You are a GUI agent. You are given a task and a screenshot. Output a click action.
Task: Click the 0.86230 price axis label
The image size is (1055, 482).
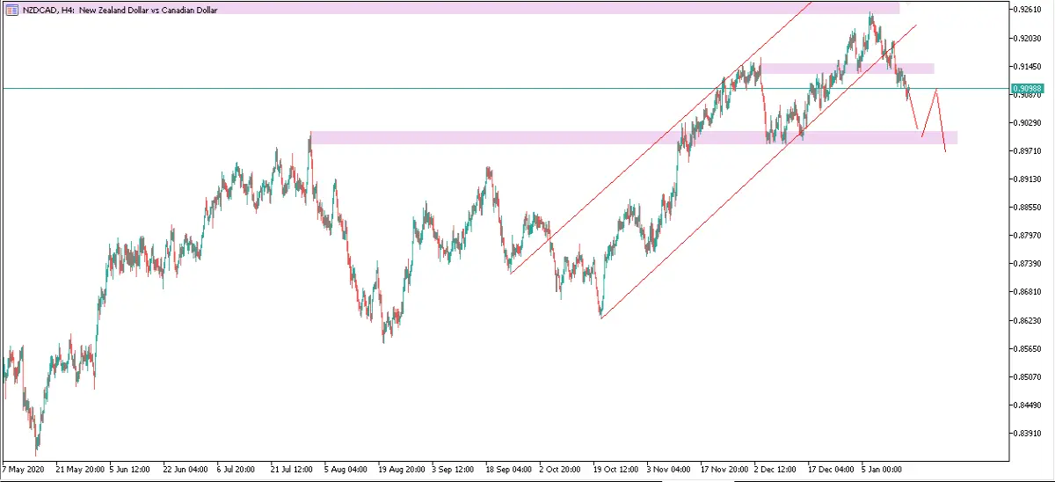click(x=1027, y=320)
